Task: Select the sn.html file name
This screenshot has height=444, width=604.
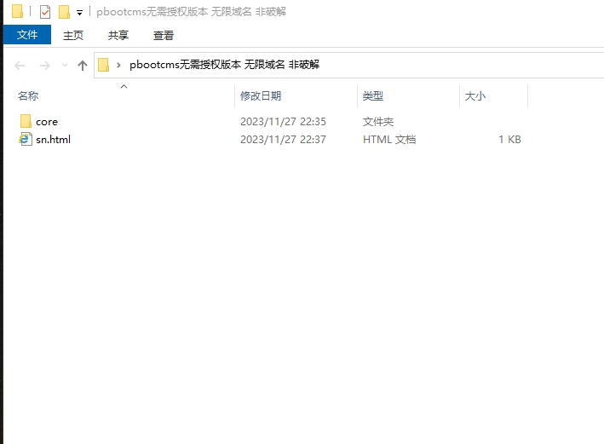Action: click(53, 139)
